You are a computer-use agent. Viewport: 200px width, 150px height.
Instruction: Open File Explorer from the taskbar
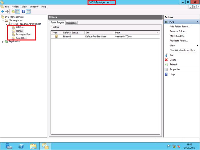pyautogui.click(x=33, y=146)
